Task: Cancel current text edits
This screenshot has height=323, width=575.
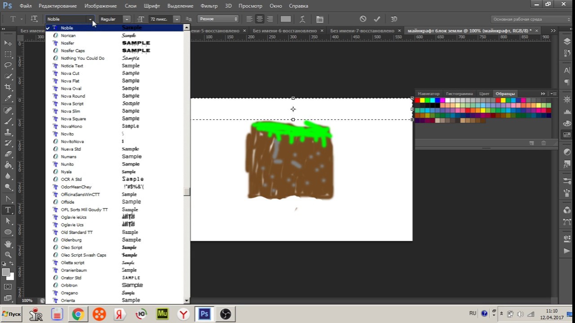Action: (363, 19)
